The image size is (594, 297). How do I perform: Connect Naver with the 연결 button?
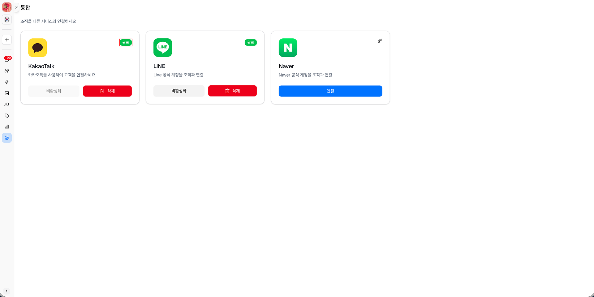[330, 91]
